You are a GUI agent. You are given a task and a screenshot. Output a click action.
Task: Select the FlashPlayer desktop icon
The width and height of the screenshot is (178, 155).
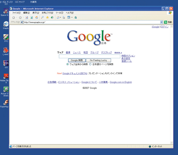pyautogui.click(x=6, y=102)
